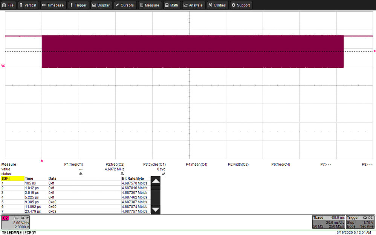
Task: Open the C2 channel descriptor box
Action: 15,222
